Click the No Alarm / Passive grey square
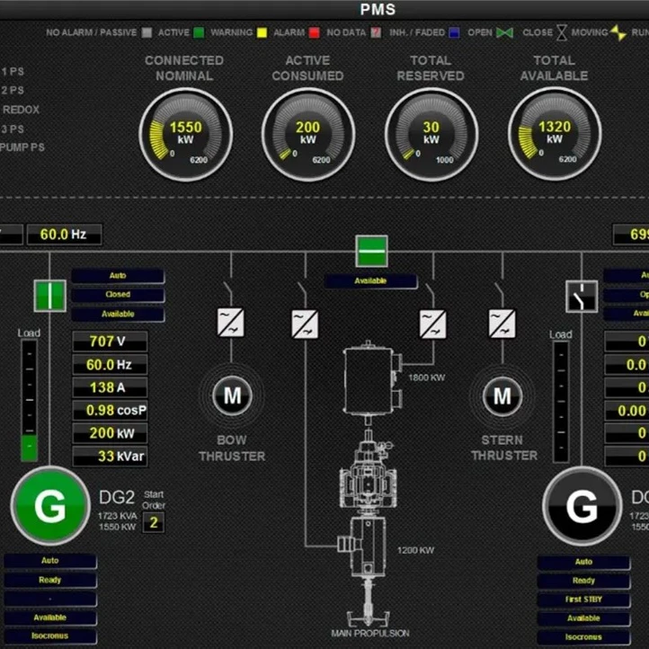Image resolution: width=649 pixels, height=649 pixels. tap(147, 32)
